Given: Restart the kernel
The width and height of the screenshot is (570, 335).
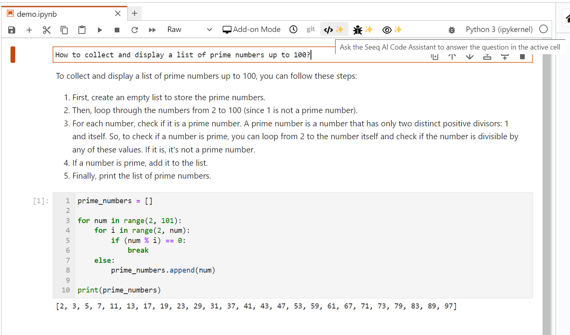Looking at the screenshot, I should tap(135, 30).
